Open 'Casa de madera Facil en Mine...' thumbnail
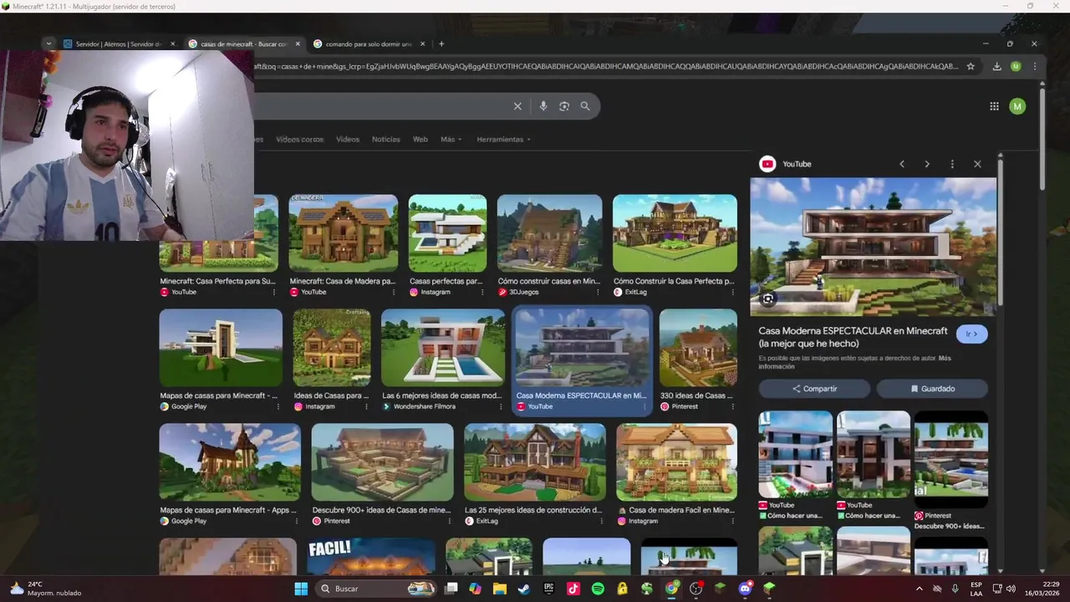The height and width of the screenshot is (602, 1070). click(676, 462)
